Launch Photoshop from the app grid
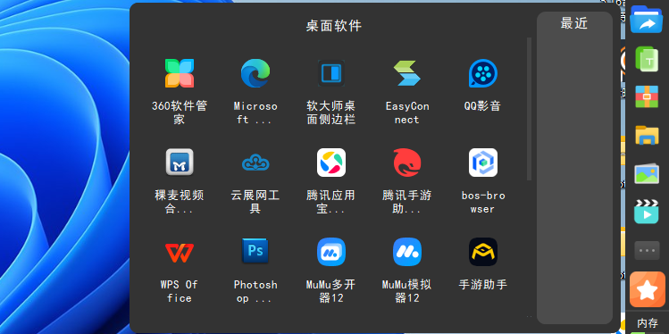The height and width of the screenshot is (334, 669). (x=255, y=252)
